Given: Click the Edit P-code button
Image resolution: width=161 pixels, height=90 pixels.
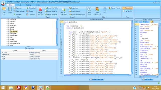Looking at the screenshot, I should 147,79.
